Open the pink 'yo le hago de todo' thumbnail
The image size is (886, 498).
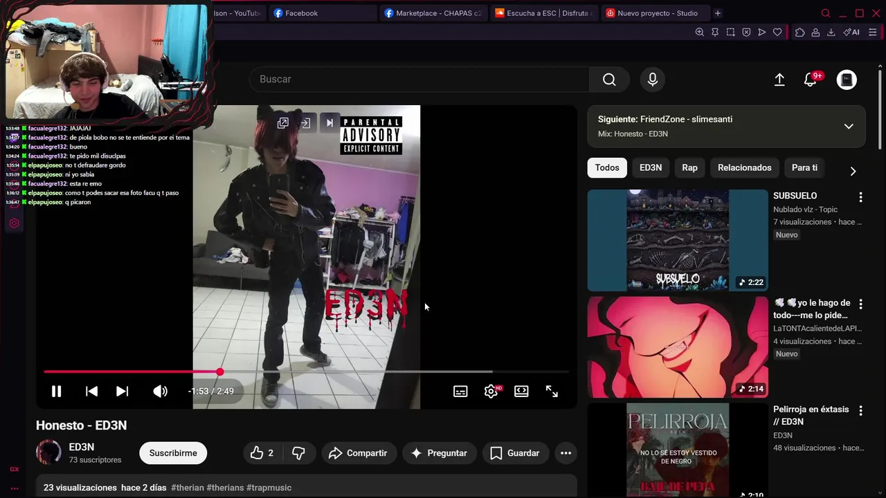click(678, 347)
